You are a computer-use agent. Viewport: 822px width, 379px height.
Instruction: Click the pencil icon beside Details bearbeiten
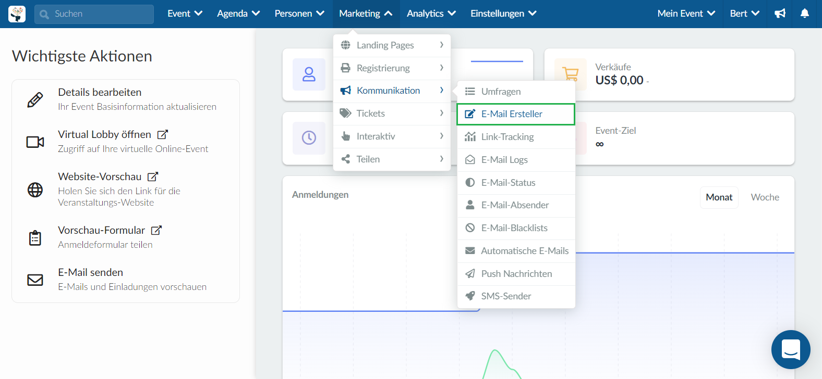point(35,99)
